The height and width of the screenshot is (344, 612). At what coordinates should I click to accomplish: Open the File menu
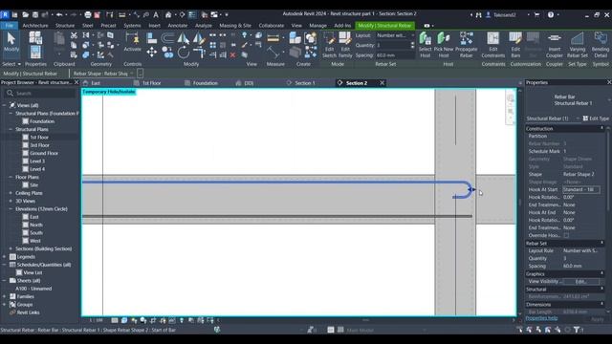pyautogui.click(x=9, y=26)
